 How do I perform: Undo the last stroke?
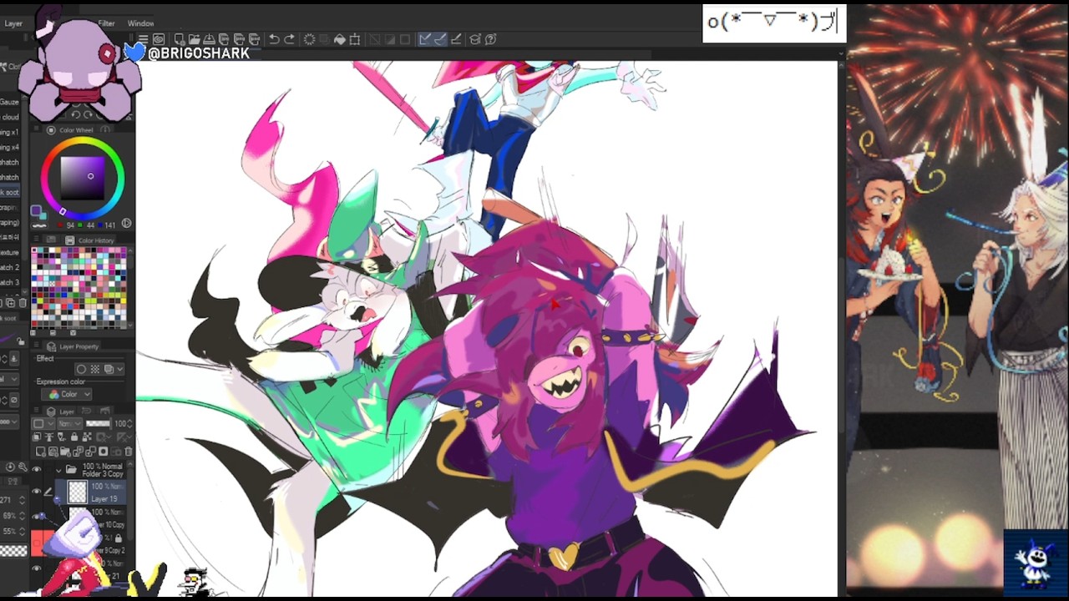[273, 39]
